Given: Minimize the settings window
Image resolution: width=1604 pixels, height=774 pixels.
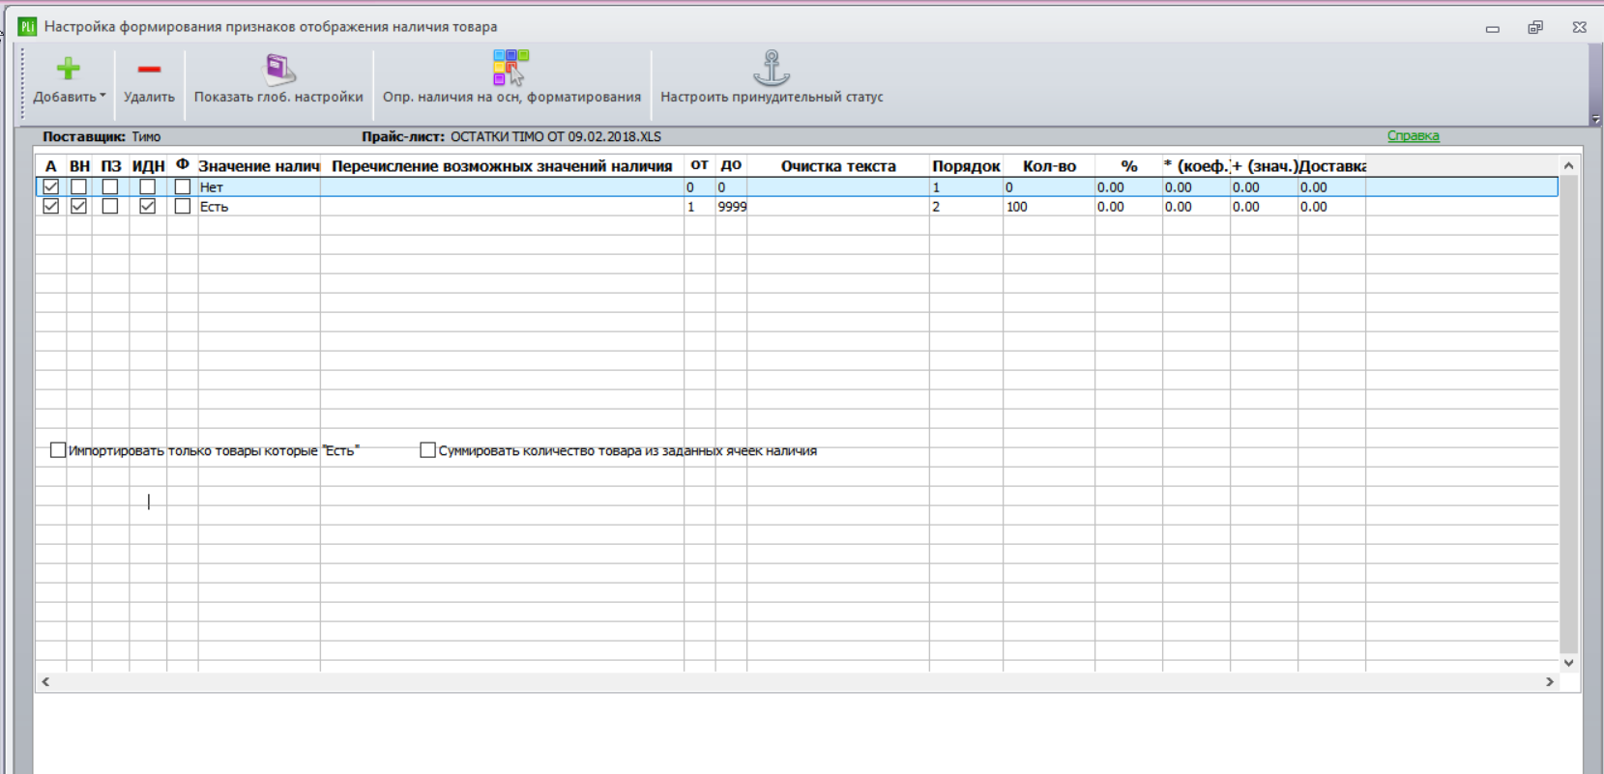Looking at the screenshot, I should [x=1492, y=27].
